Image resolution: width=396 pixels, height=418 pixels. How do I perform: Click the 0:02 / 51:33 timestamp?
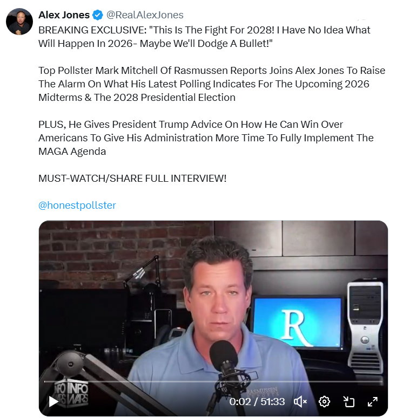(x=257, y=401)
